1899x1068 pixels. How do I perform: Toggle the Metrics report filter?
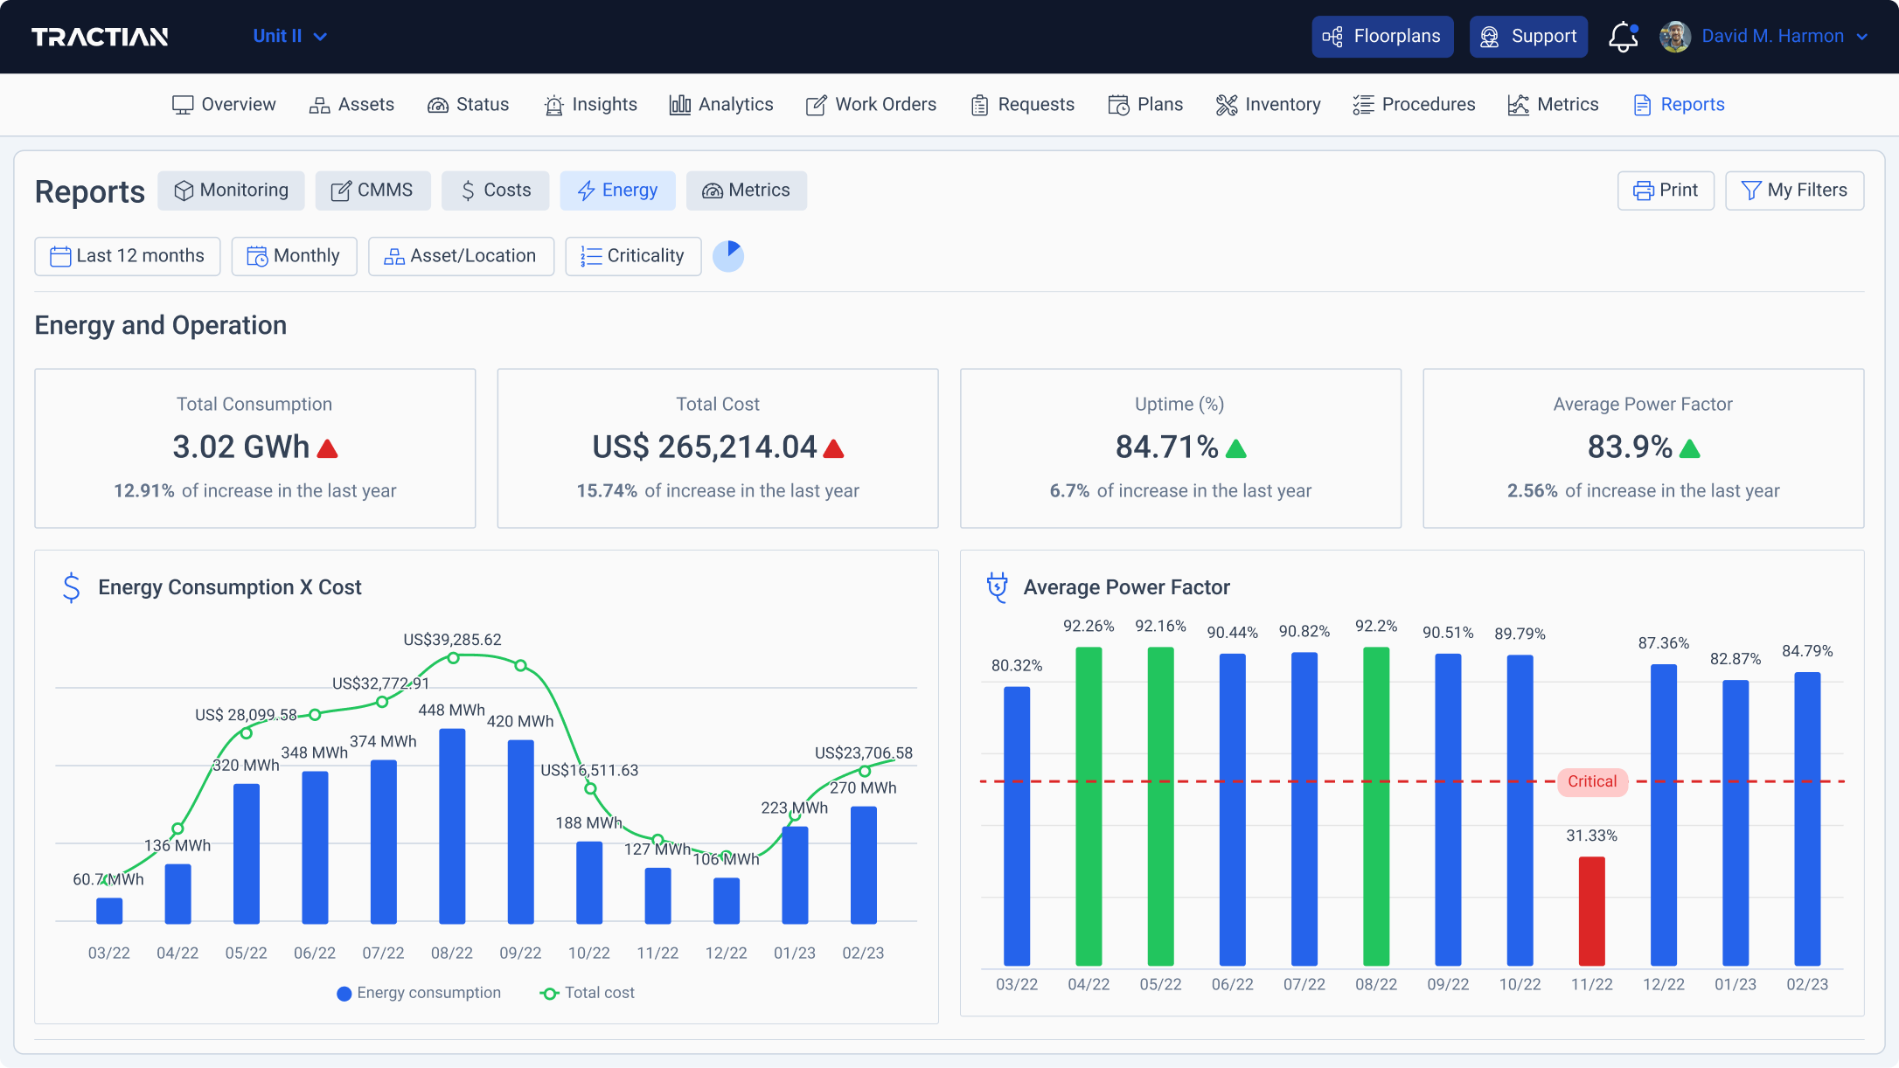tap(746, 190)
